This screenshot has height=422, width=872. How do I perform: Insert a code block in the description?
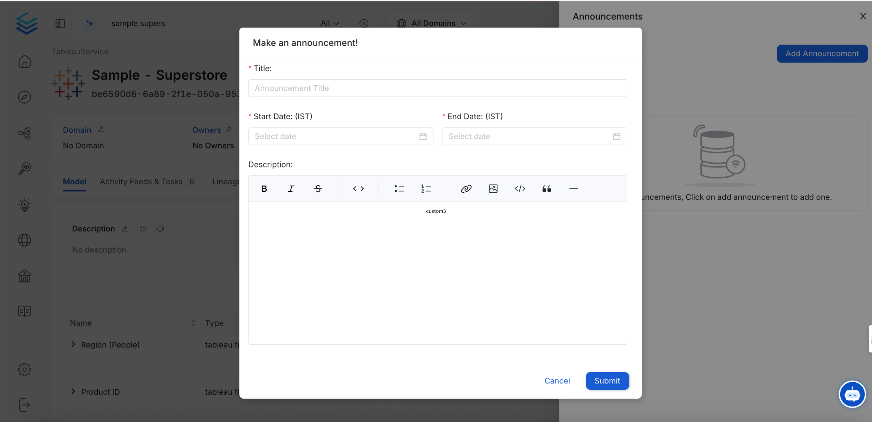pos(520,189)
